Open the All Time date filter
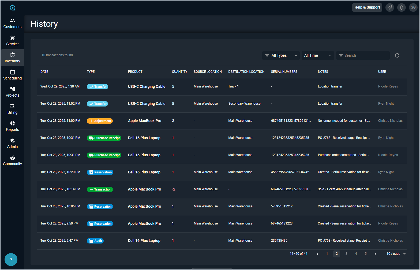This screenshot has width=420, height=270. (x=318, y=55)
